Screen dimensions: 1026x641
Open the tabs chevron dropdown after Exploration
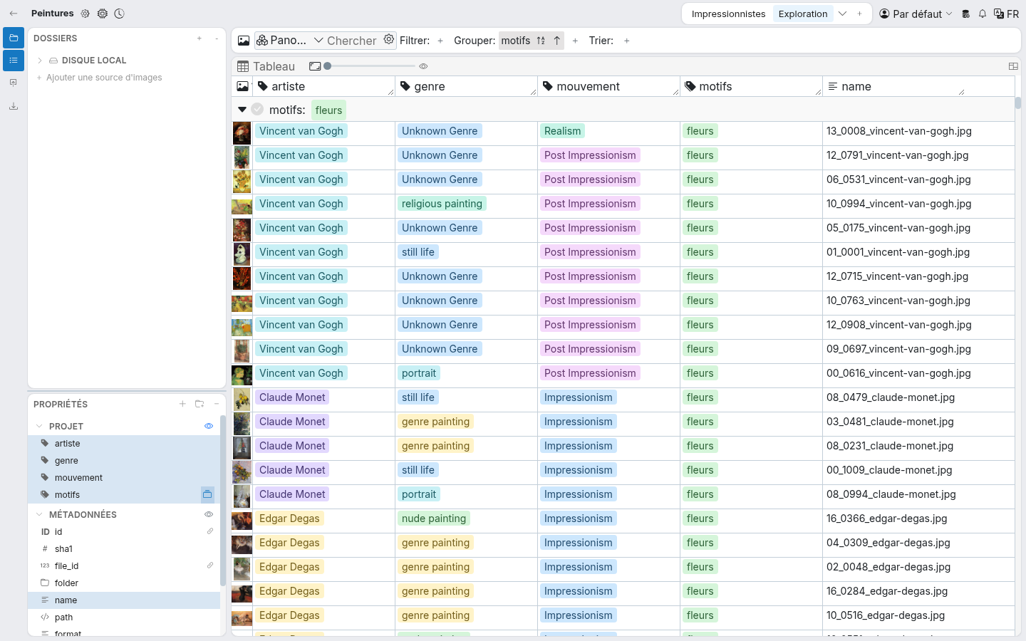843,14
